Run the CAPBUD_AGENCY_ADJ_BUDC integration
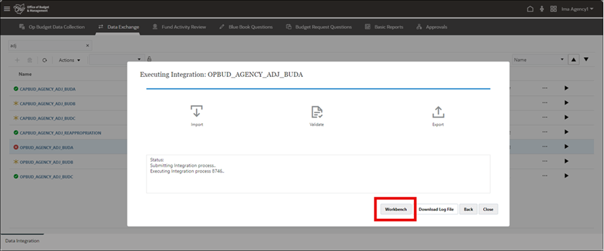 pos(566,118)
